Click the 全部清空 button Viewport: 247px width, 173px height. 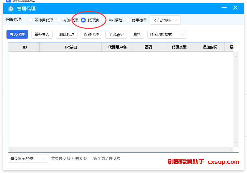click(x=116, y=34)
